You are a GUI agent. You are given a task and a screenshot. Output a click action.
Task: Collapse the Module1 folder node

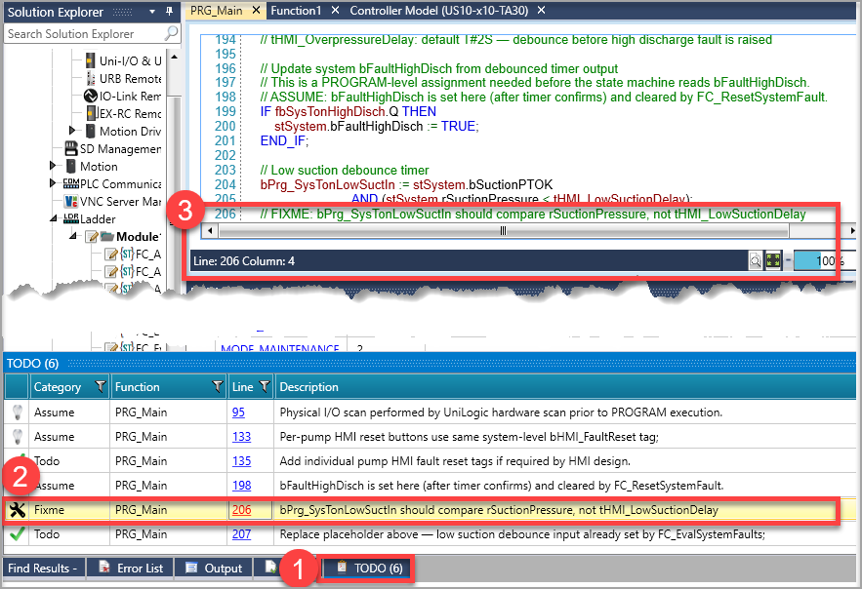[x=72, y=236]
